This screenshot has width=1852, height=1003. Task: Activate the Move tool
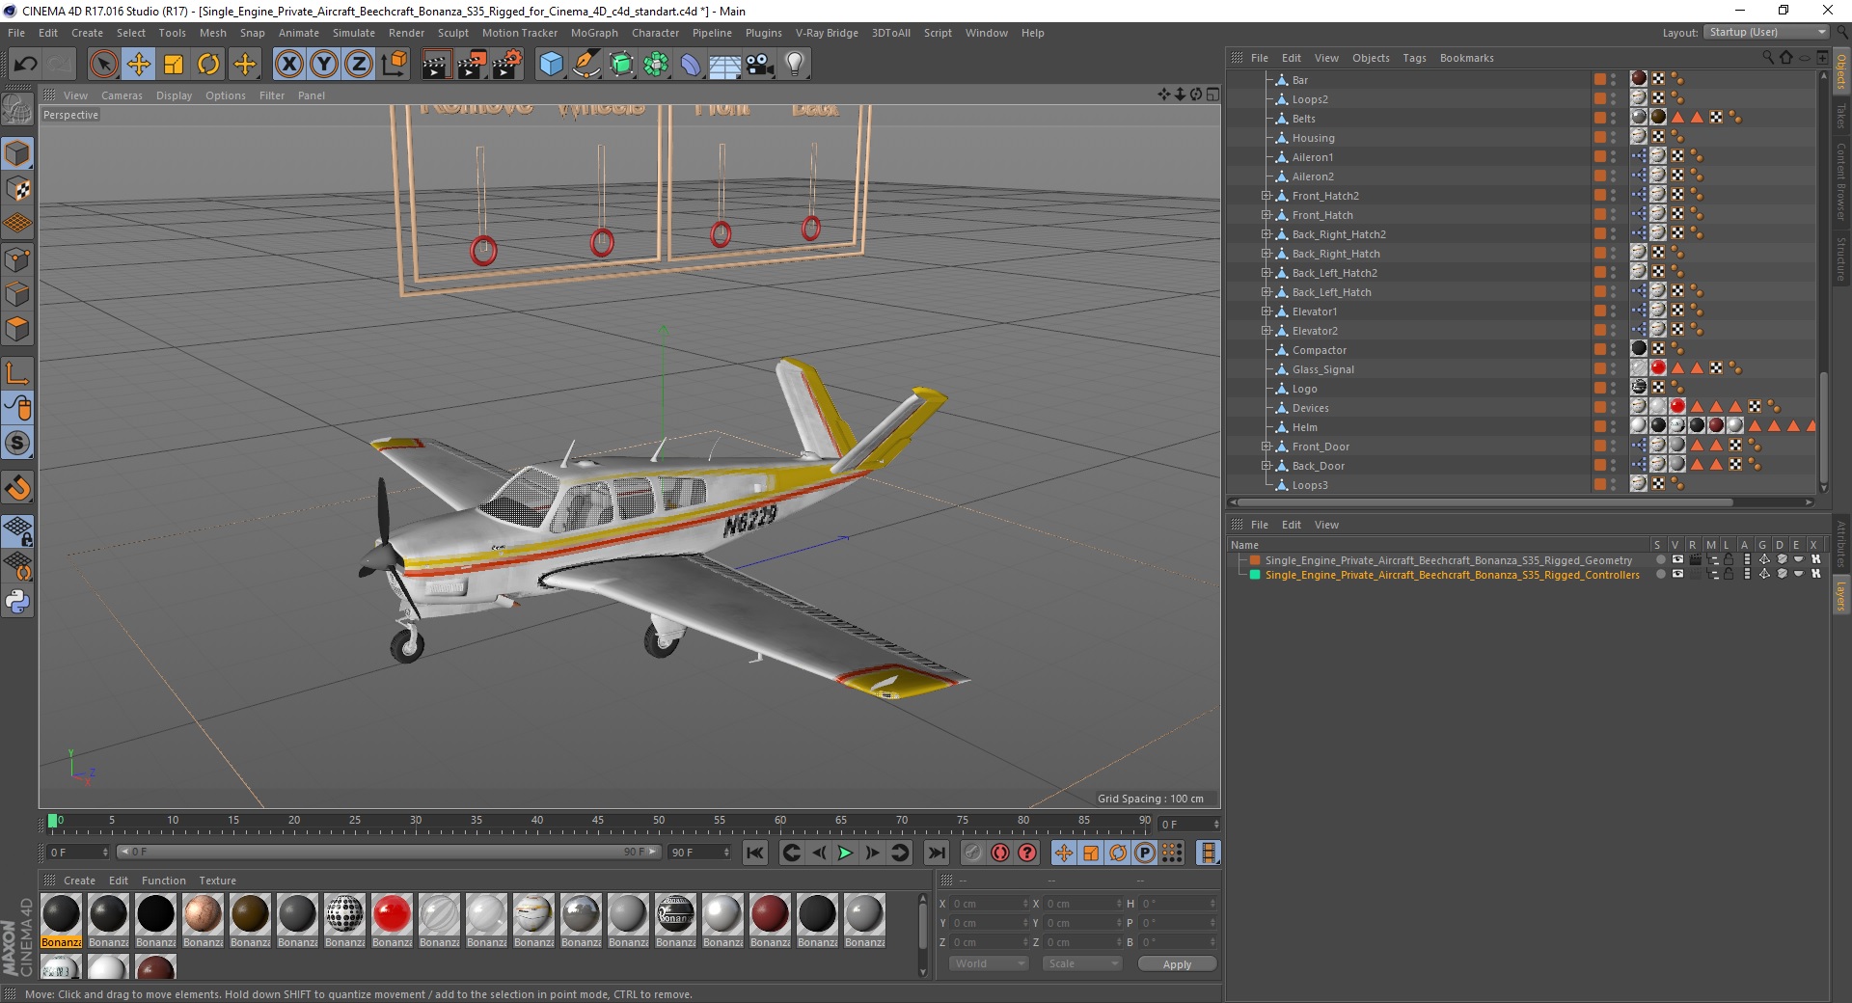[138, 65]
